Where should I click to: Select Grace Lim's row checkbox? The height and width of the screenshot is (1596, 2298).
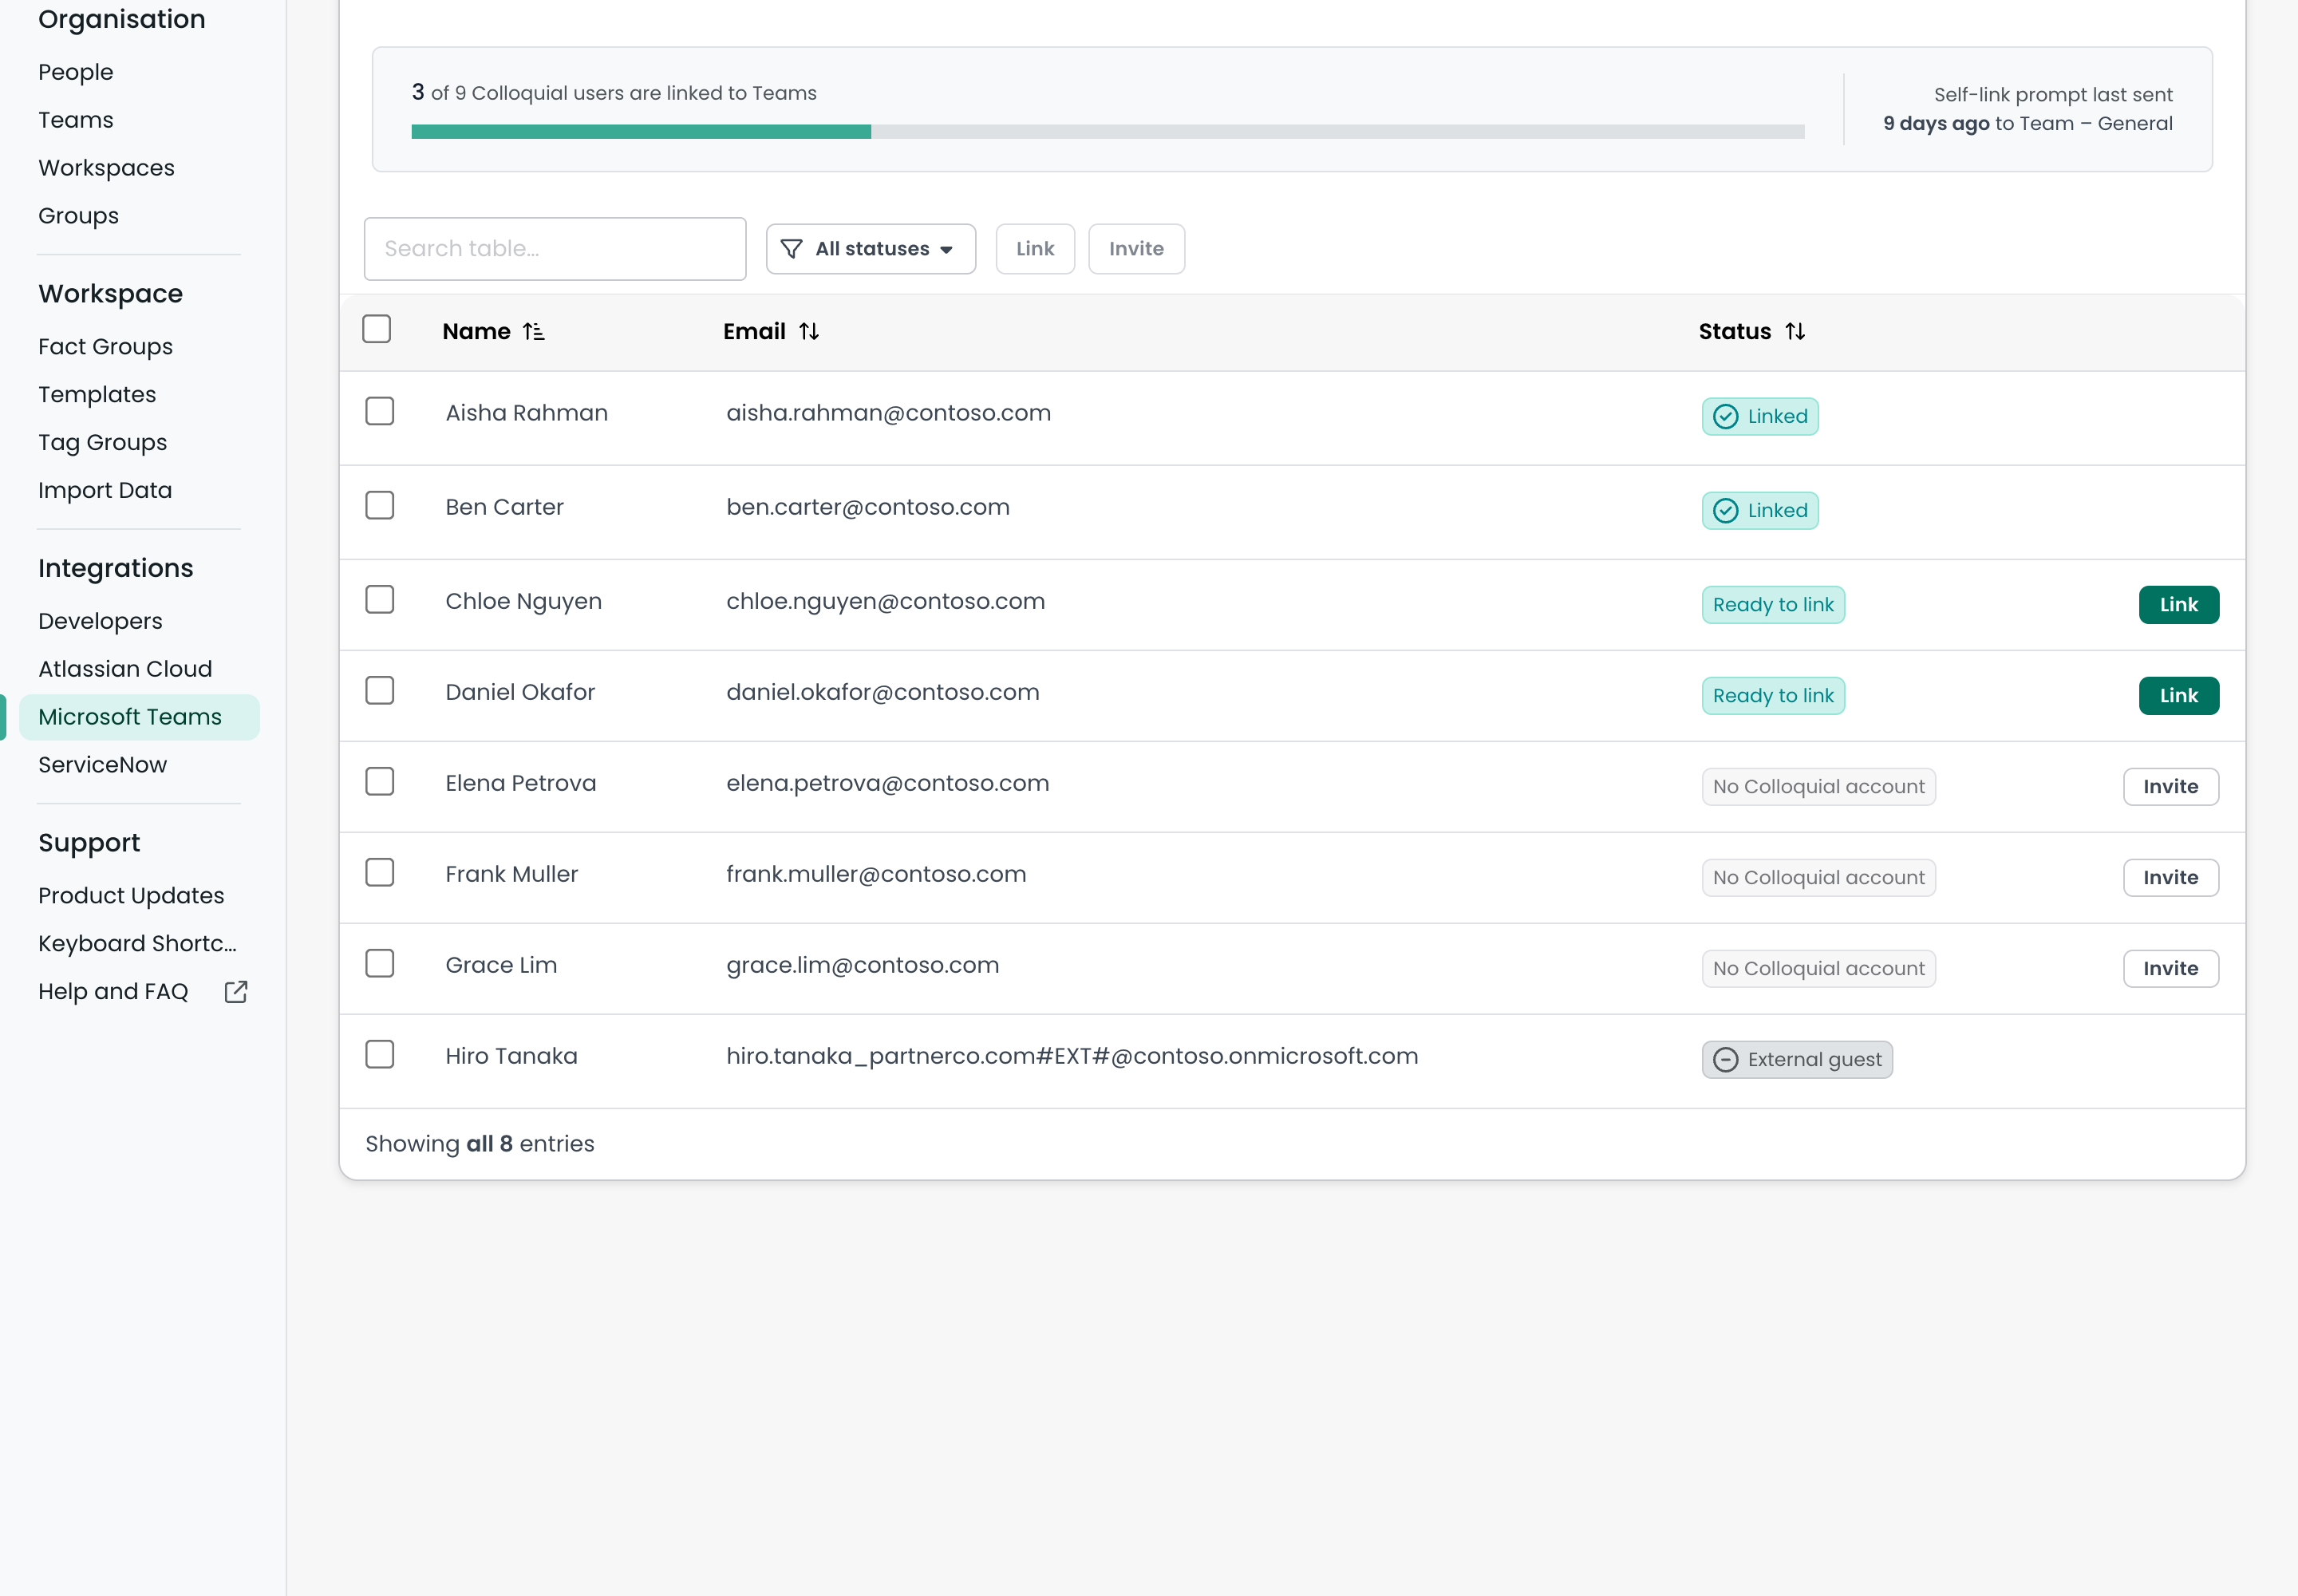coord(380,963)
